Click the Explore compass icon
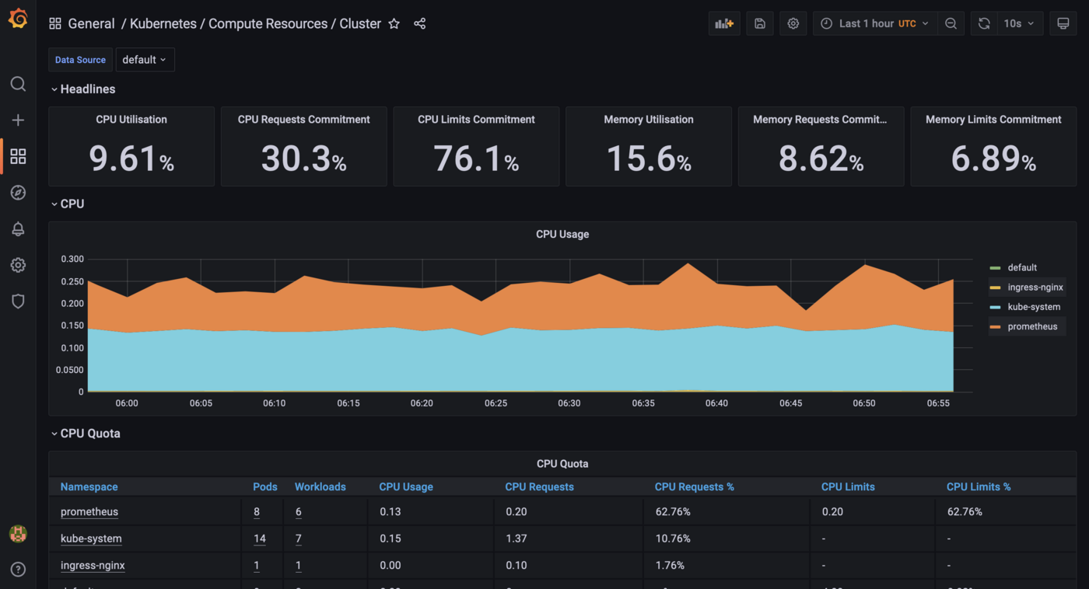 click(x=18, y=192)
